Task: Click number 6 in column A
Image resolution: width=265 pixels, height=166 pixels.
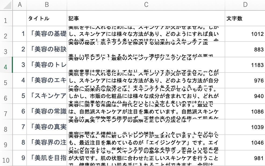Action: tap(20, 111)
